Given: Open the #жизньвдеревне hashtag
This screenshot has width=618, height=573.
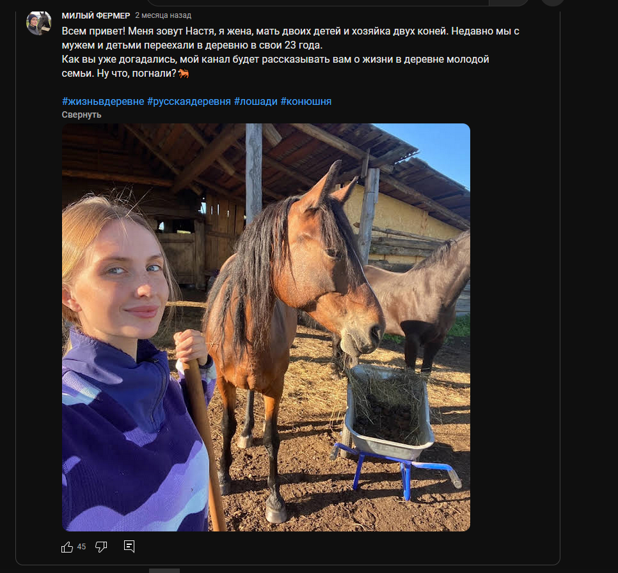Looking at the screenshot, I should click(103, 102).
